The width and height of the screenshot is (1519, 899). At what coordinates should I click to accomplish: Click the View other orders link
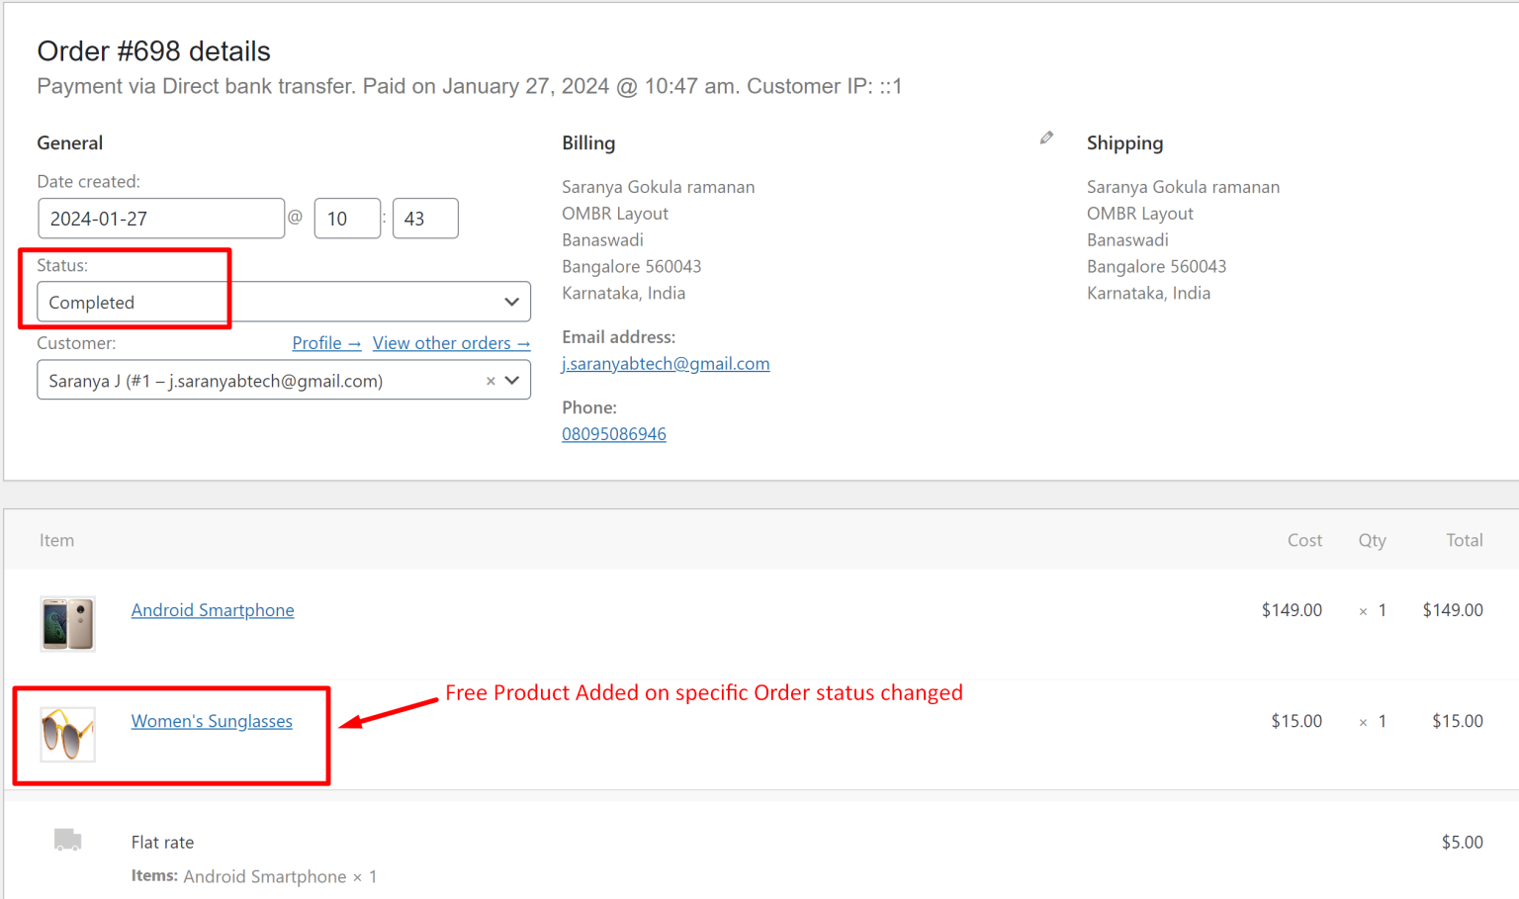(x=452, y=342)
